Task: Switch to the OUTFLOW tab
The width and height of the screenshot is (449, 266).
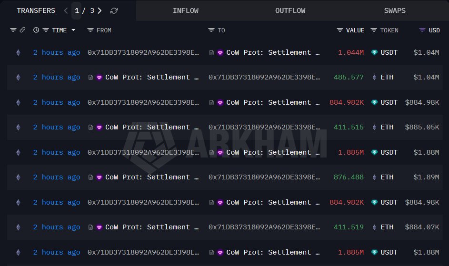Action: click(x=290, y=10)
